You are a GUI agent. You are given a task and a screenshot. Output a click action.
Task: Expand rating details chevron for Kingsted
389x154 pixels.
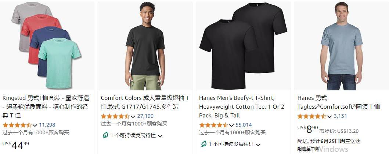(x=35, y=125)
